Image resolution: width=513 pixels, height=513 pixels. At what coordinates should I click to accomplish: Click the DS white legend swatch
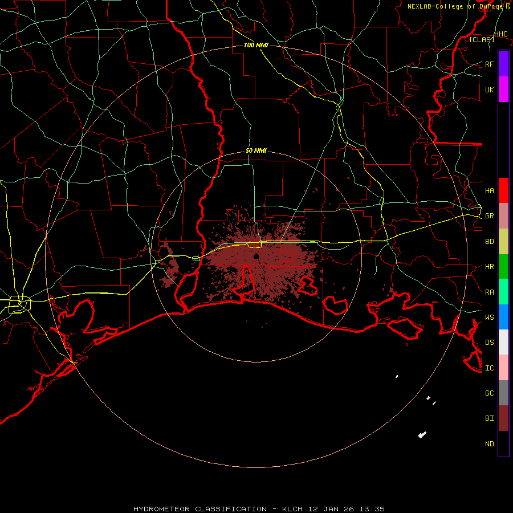coord(503,342)
